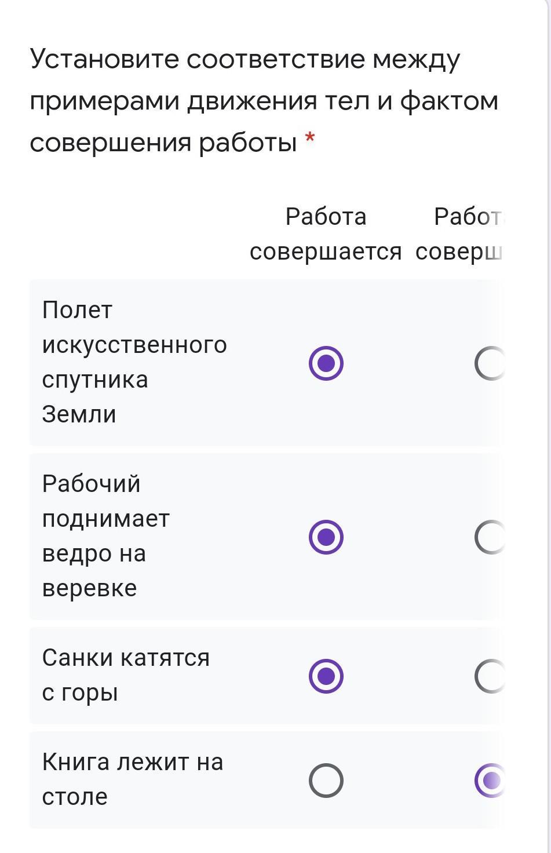Image resolution: width=551 pixels, height=853 pixels.
Task: Click the row label 'Санки катятся с горы'
Action: 125,675
